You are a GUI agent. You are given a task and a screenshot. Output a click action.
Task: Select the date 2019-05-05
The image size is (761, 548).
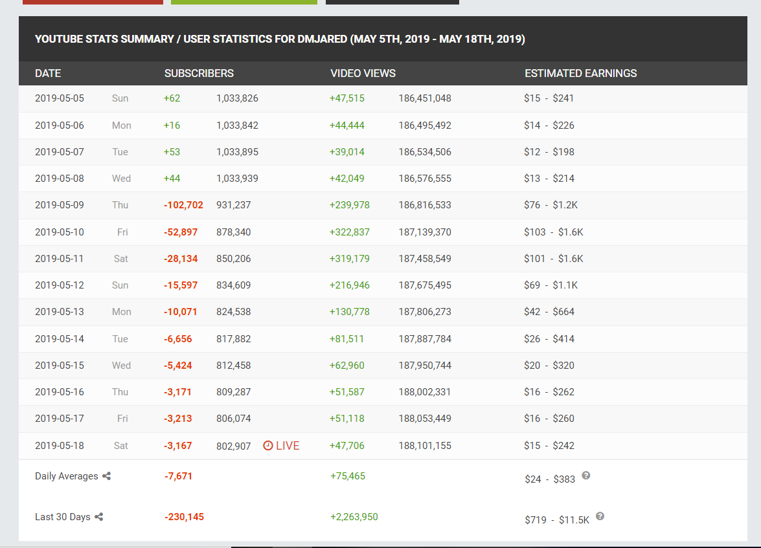(59, 98)
